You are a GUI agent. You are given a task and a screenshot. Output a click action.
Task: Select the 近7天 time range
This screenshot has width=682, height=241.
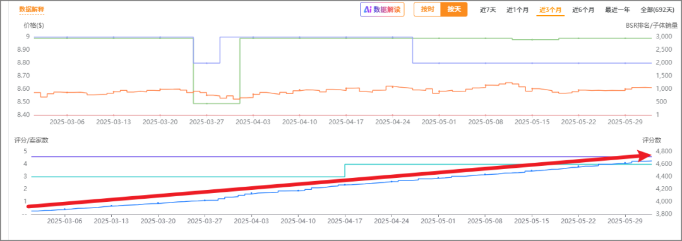[488, 9]
